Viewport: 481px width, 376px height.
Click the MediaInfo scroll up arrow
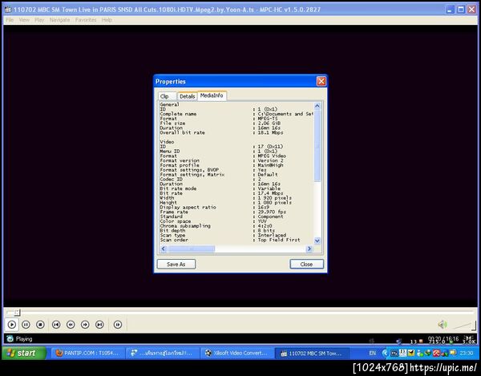(317, 106)
